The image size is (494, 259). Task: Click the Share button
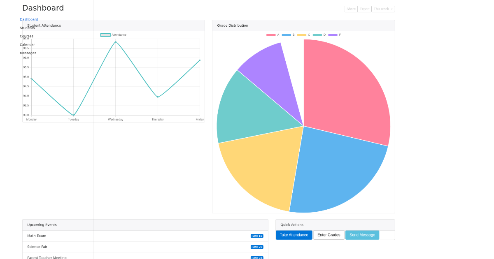[351, 9]
